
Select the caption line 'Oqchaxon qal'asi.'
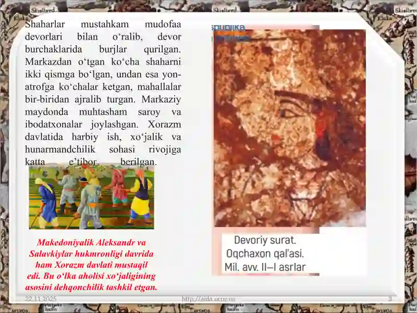pos(265,254)
